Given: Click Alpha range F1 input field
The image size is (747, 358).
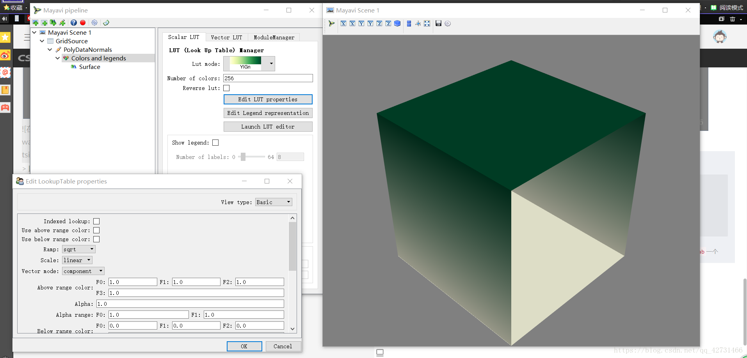Looking at the screenshot, I should [x=244, y=315].
